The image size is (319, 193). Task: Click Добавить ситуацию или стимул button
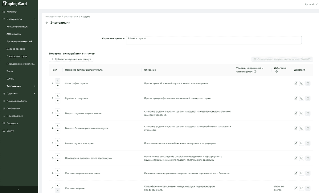(71, 59)
